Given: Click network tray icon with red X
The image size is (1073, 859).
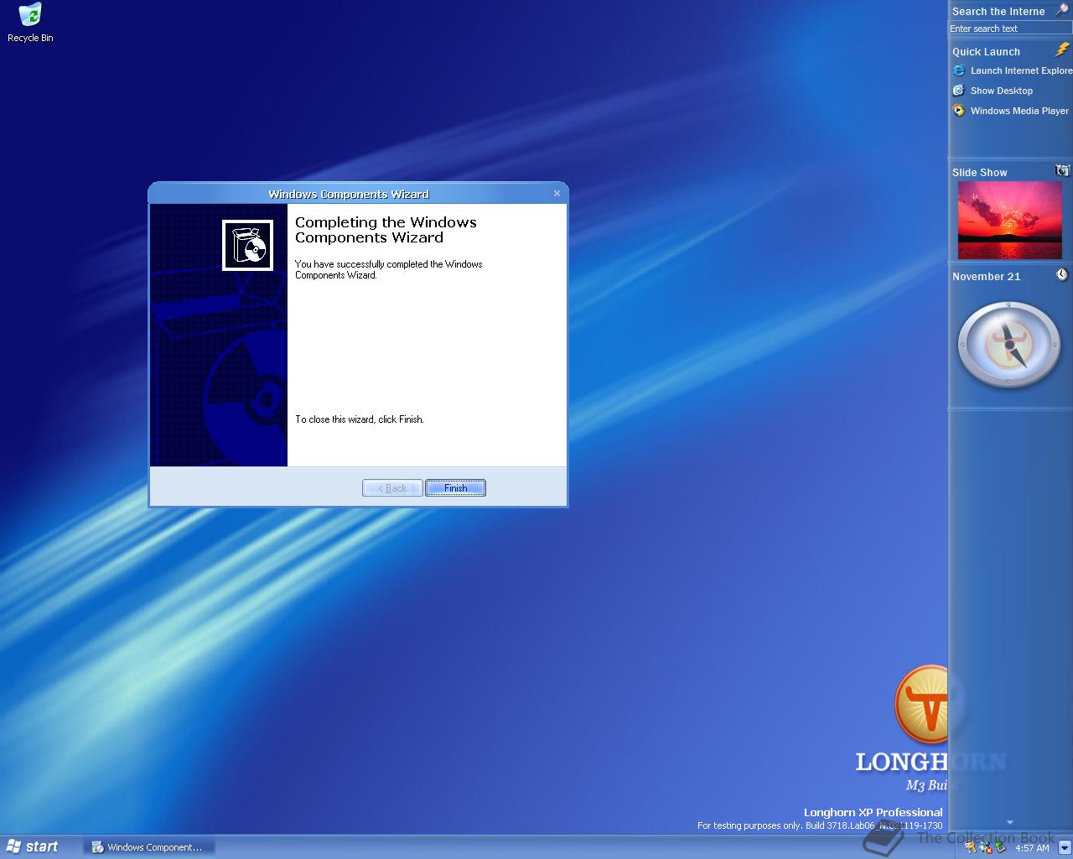Looking at the screenshot, I should tap(986, 848).
